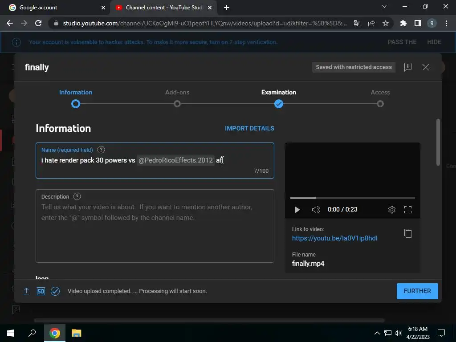The width and height of the screenshot is (456, 342).
Task: Open Windows taskbar search
Action: tap(32, 333)
